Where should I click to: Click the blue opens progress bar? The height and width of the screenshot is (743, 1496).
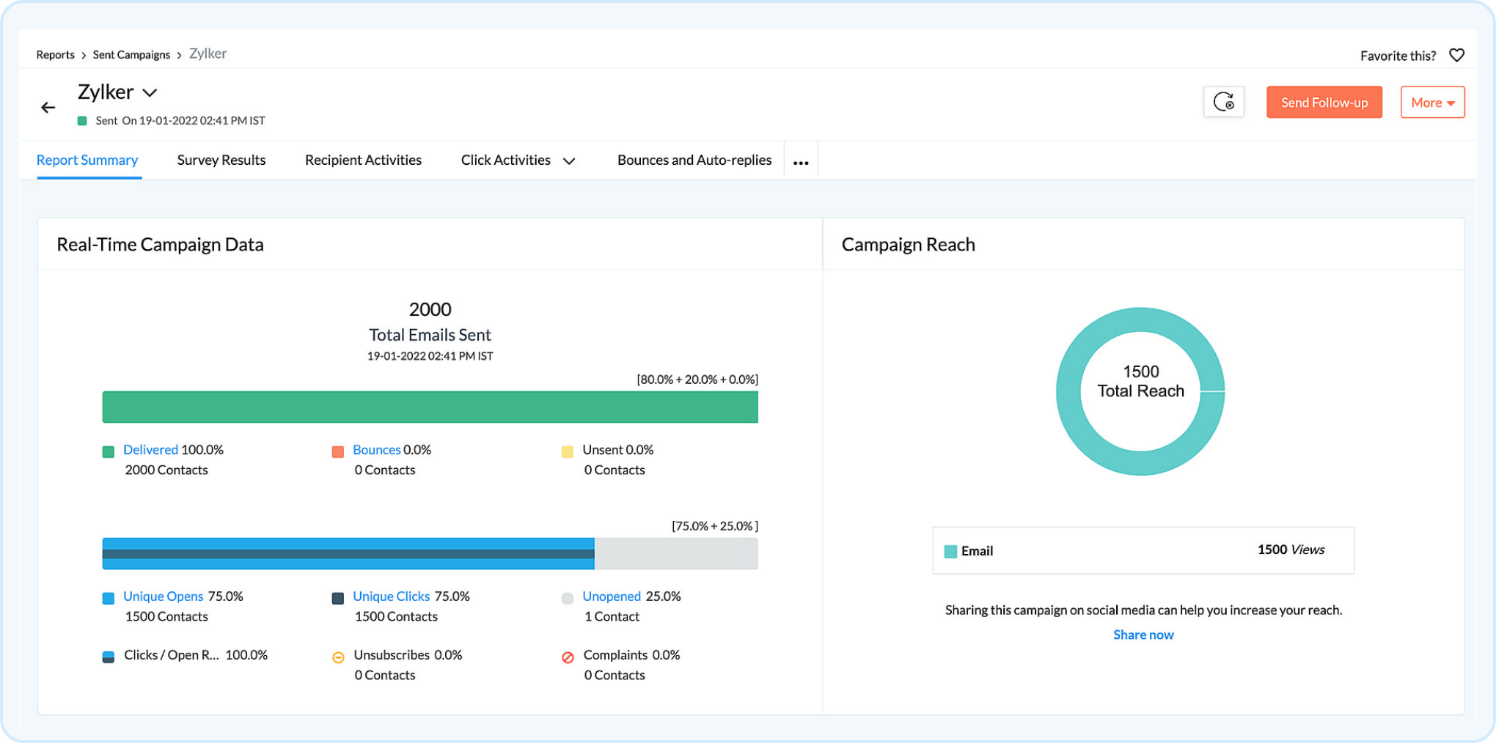(348, 553)
